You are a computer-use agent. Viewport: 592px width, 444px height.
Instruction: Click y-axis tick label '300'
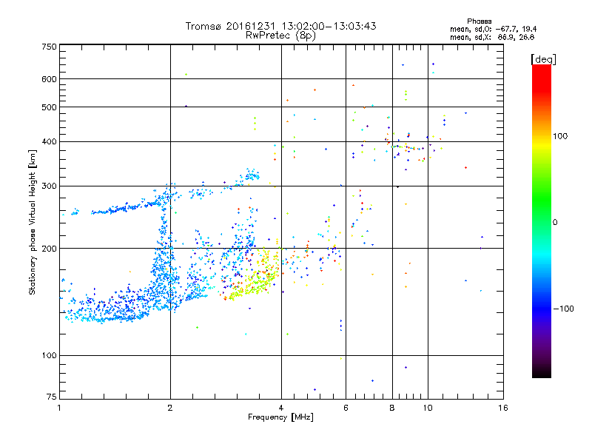click(49, 186)
